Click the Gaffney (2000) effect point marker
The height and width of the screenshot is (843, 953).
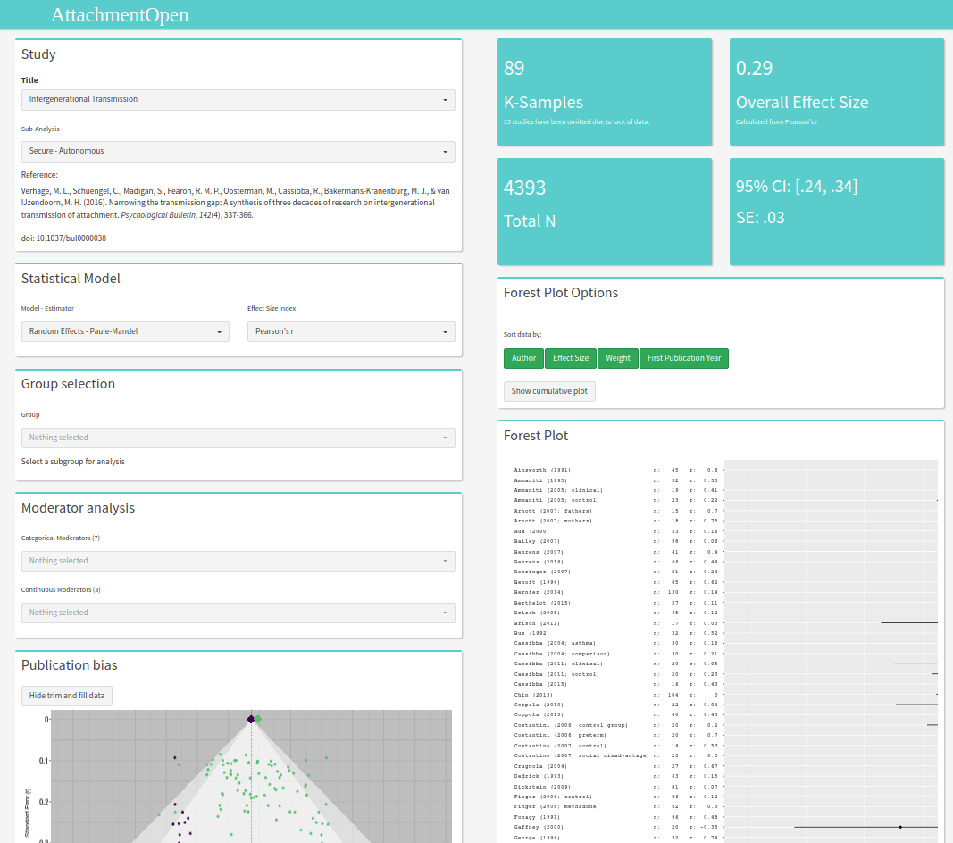pyautogui.click(x=900, y=827)
